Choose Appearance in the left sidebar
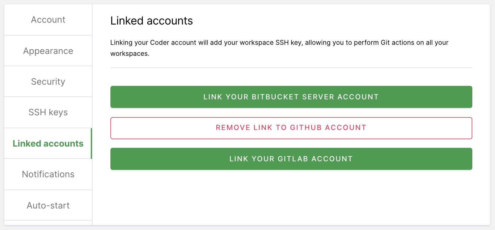495x230 pixels. (x=48, y=51)
